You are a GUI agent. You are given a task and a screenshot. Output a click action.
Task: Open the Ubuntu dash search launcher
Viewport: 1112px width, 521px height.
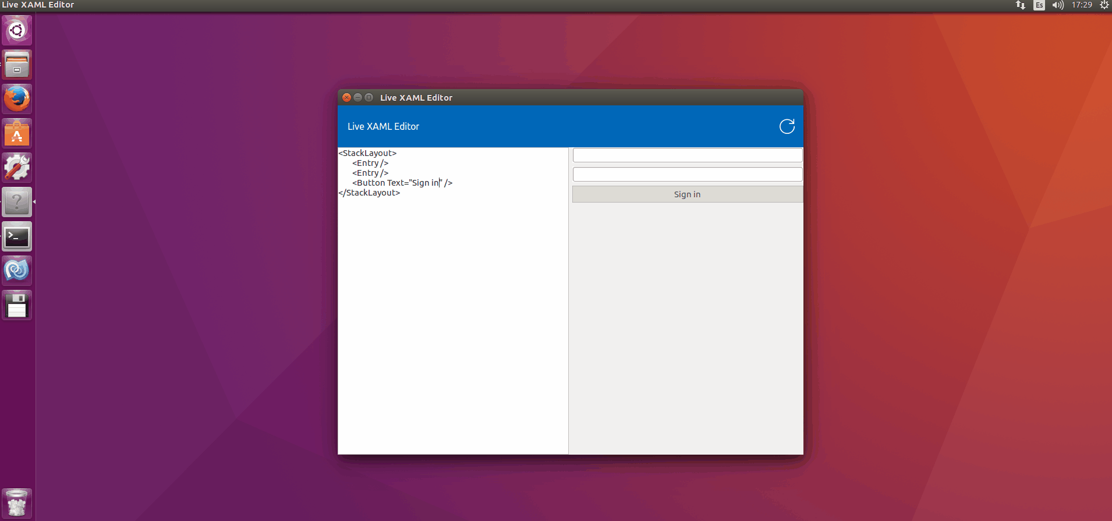click(x=17, y=30)
